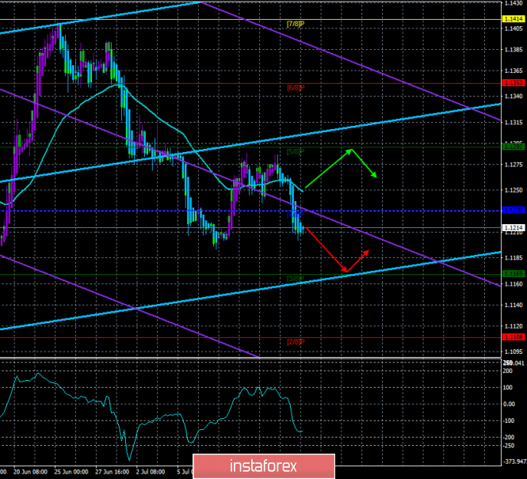
Task: Click the white 1.1214 current price tag
Action: (513, 227)
